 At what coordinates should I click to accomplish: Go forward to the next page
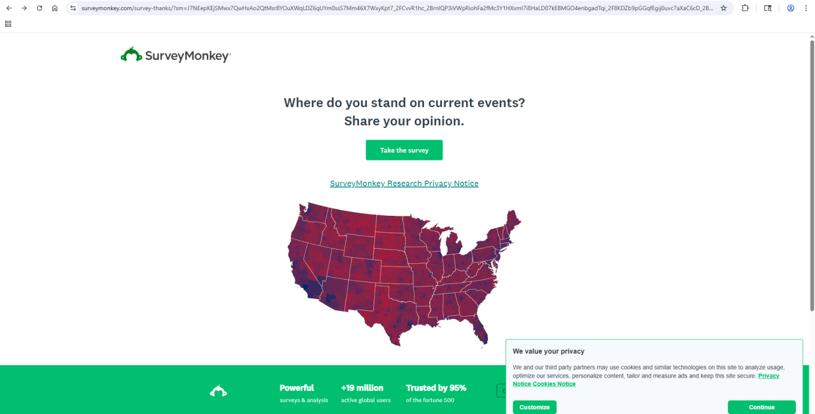pos(24,8)
